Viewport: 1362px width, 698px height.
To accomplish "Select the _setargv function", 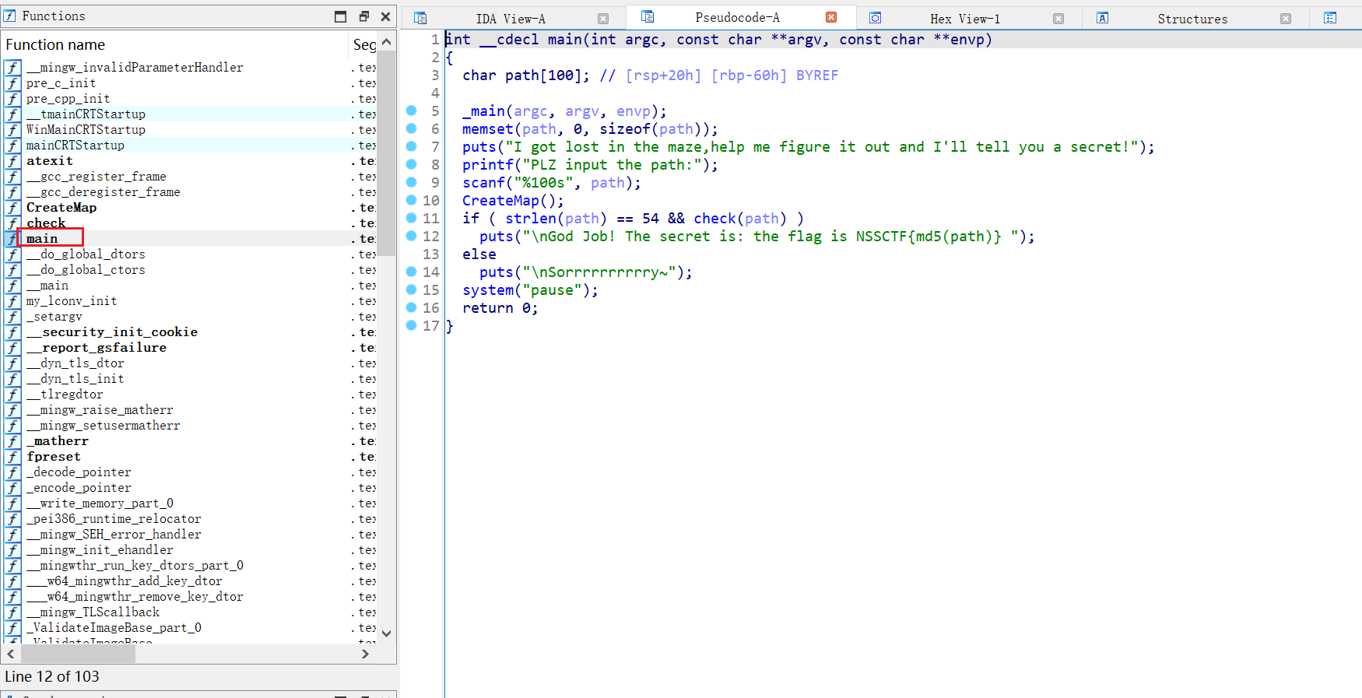I will 54,317.
